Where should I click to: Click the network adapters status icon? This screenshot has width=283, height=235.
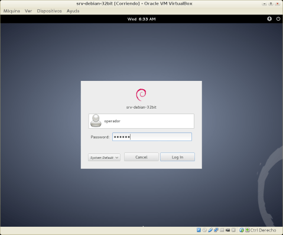coord(216,230)
